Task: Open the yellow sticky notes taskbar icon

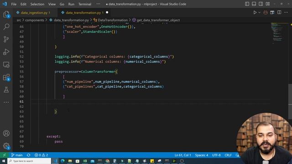Action: (x=152, y=161)
